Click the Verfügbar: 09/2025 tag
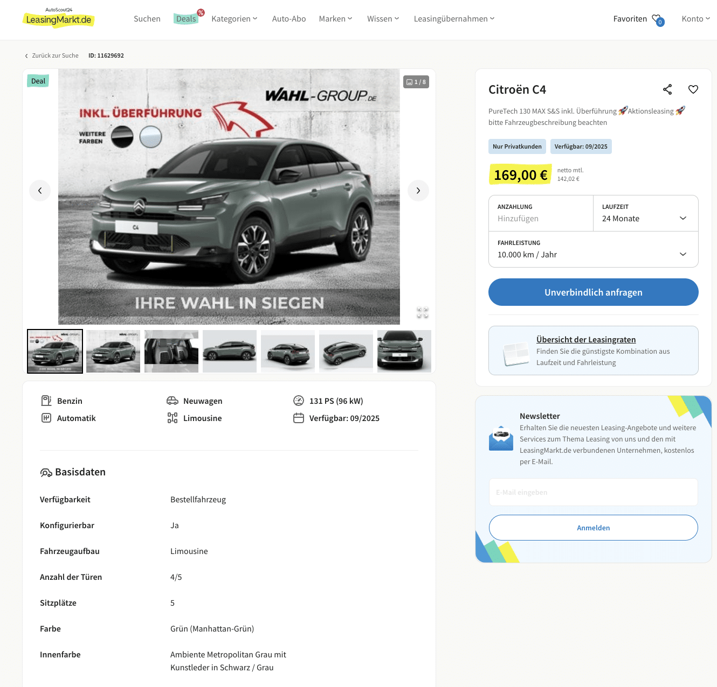This screenshot has height=687, width=717. coord(581,146)
